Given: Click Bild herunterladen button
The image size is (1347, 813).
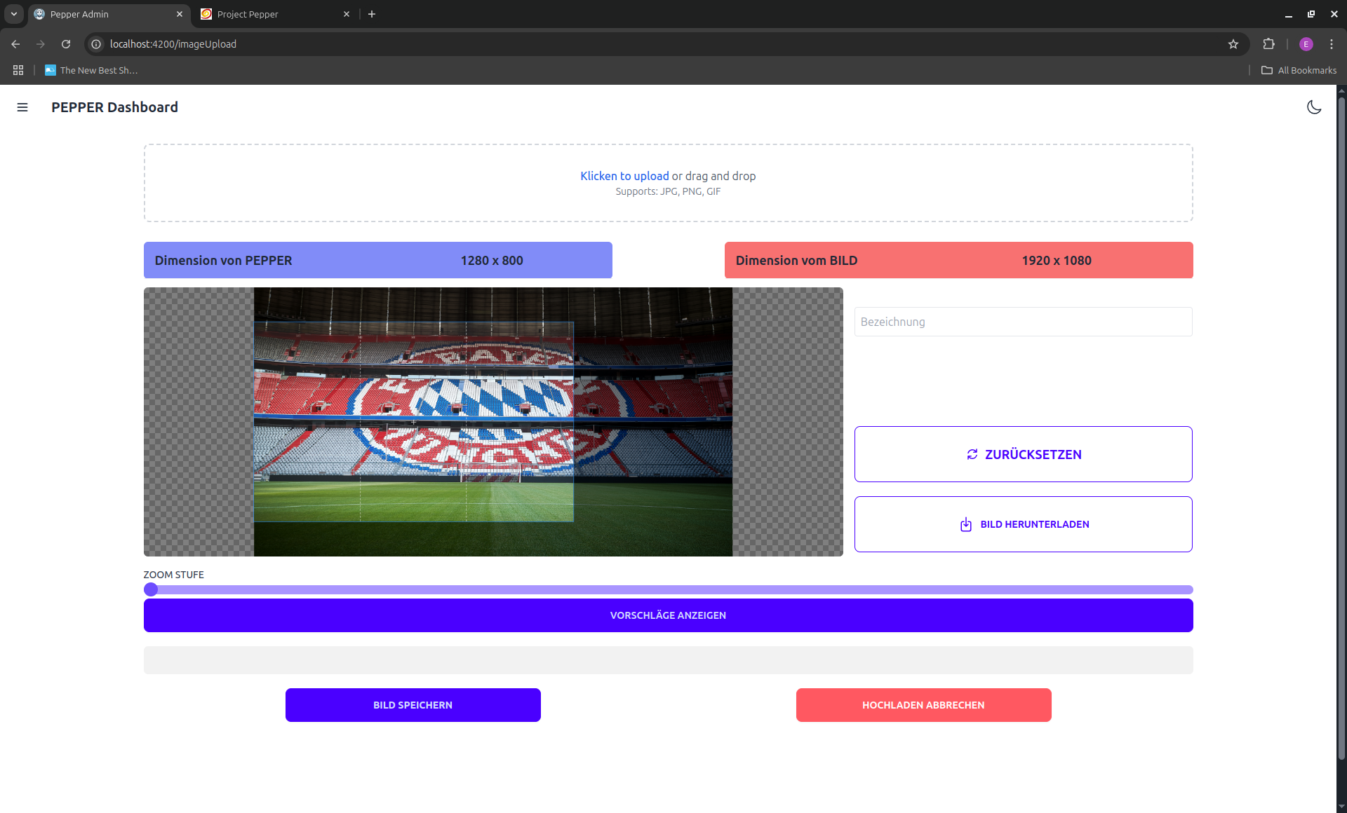Looking at the screenshot, I should pyautogui.click(x=1023, y=524).
